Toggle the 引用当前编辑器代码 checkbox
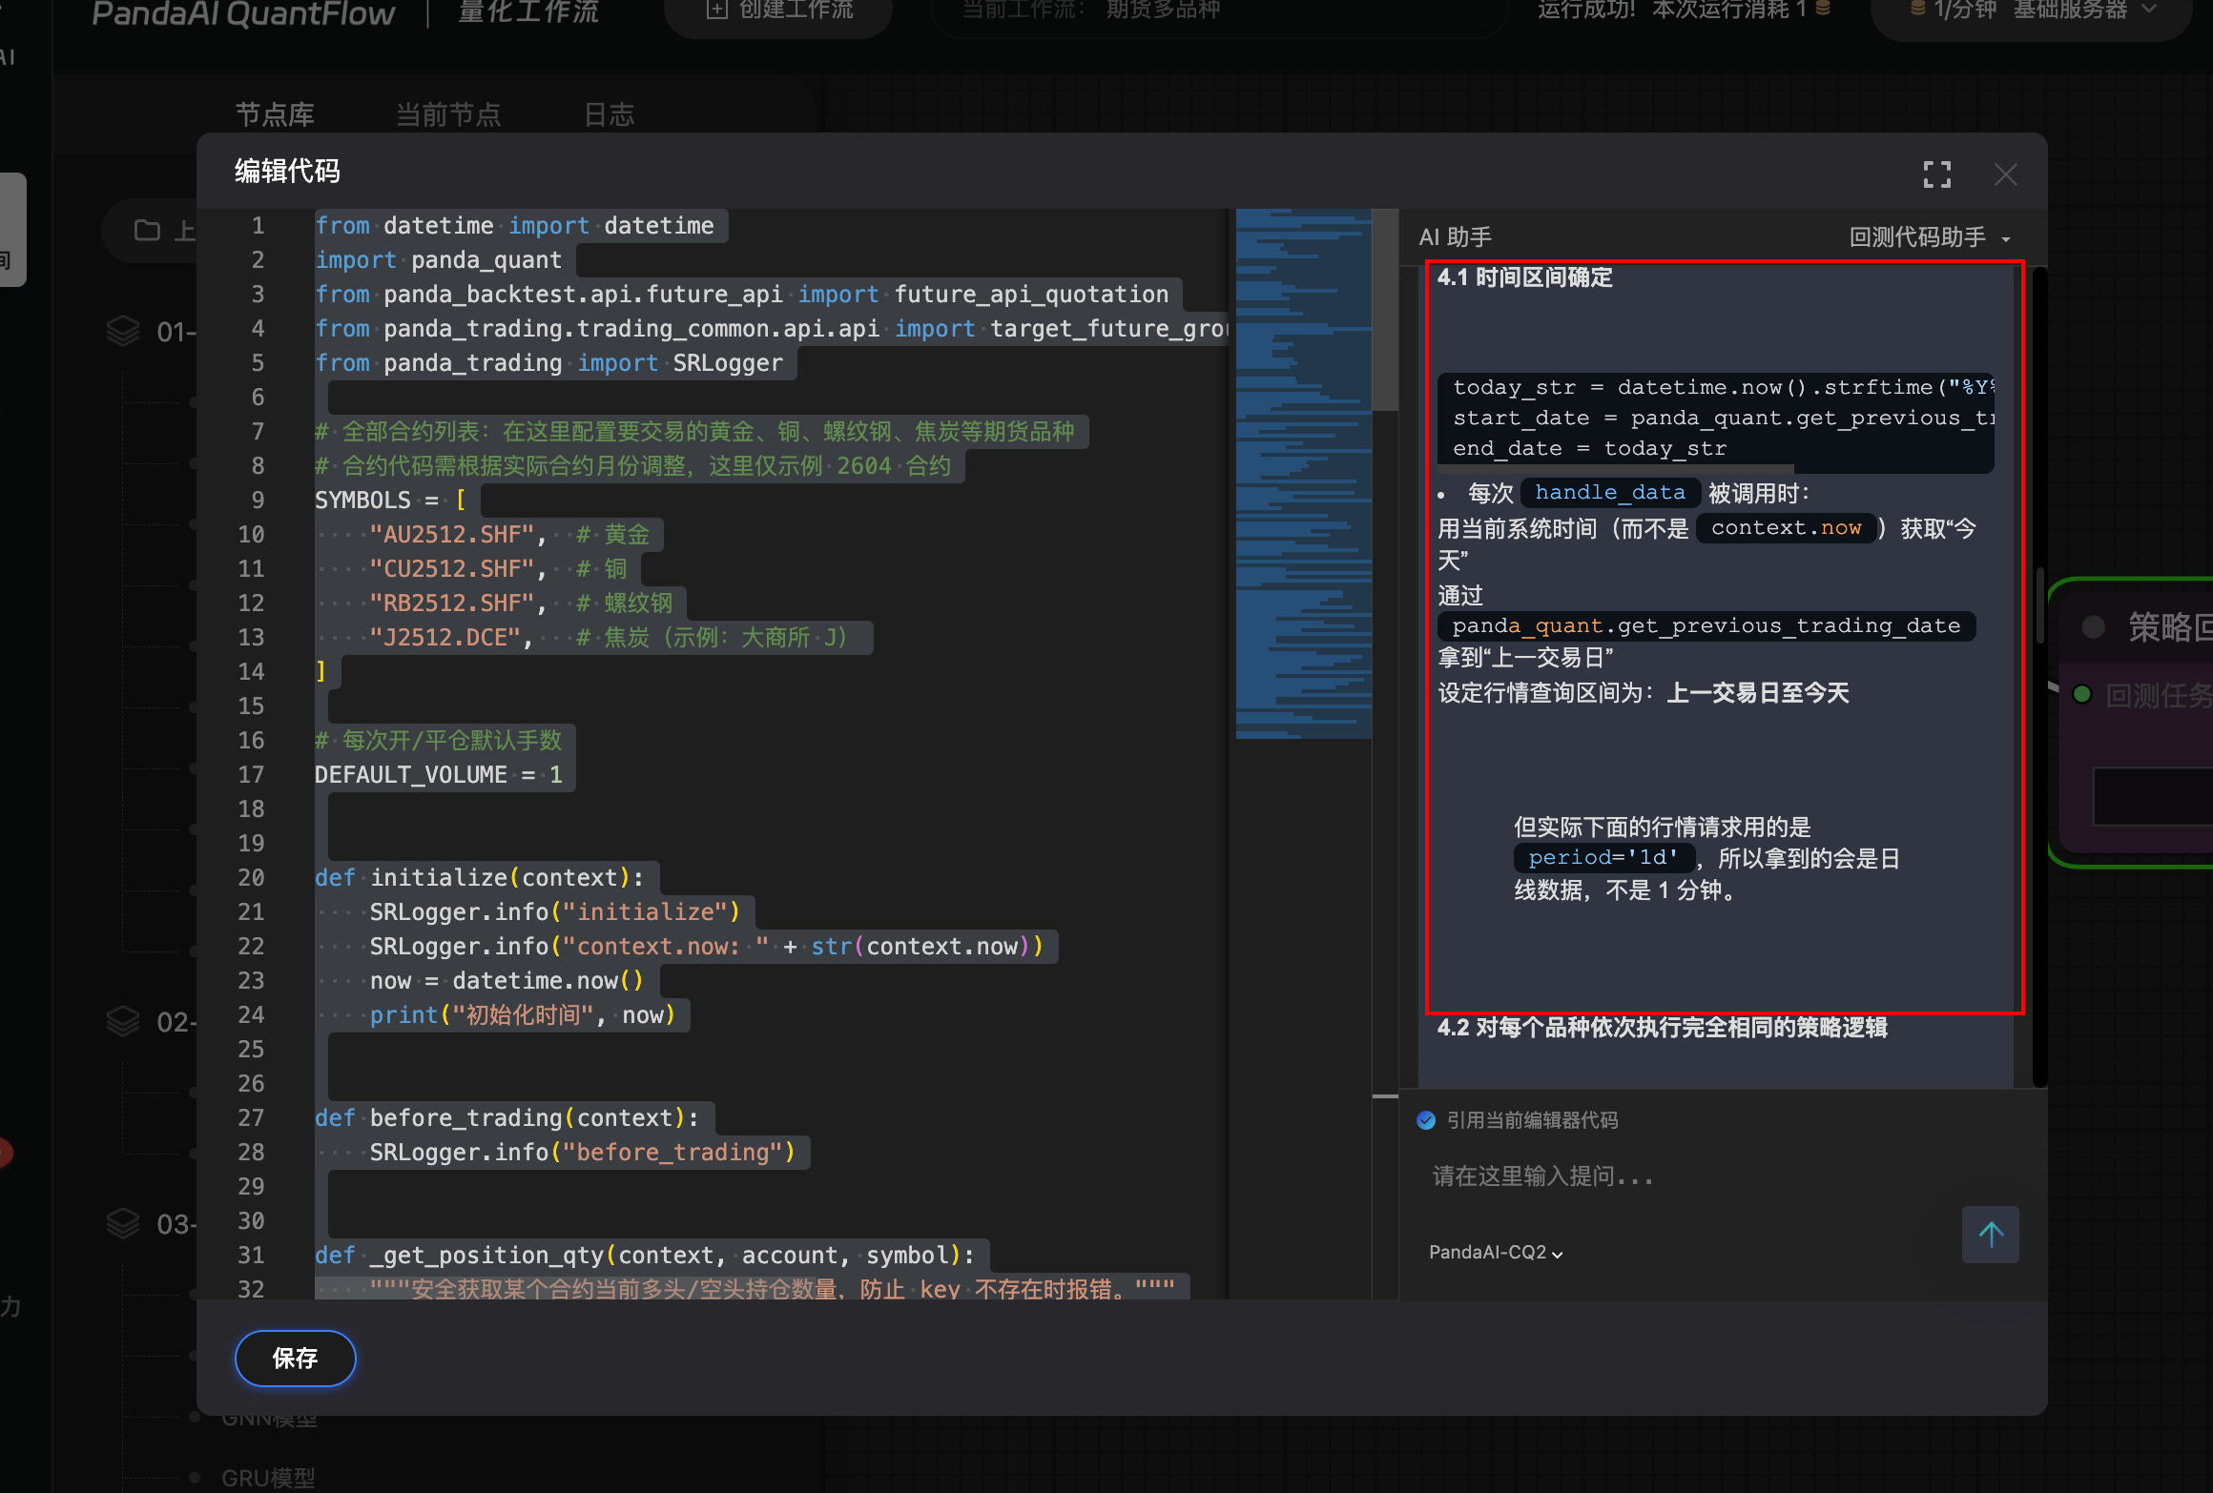2213x1493 pixels. click(1426, 1120)
